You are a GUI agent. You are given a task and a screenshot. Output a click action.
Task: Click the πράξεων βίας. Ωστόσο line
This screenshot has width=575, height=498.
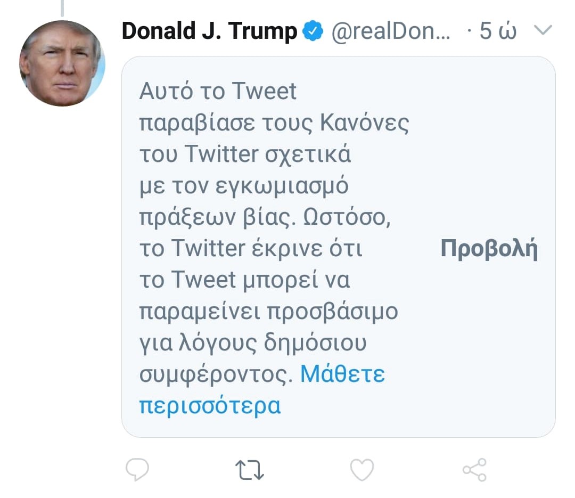(265, 217)
